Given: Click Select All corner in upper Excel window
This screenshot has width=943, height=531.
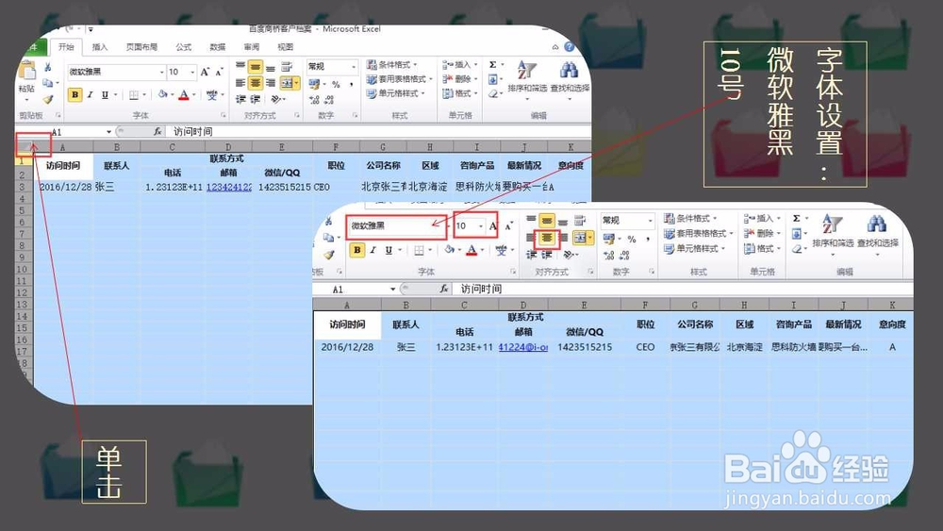Looking at the screenshot, I should click(x=25, y=146).
